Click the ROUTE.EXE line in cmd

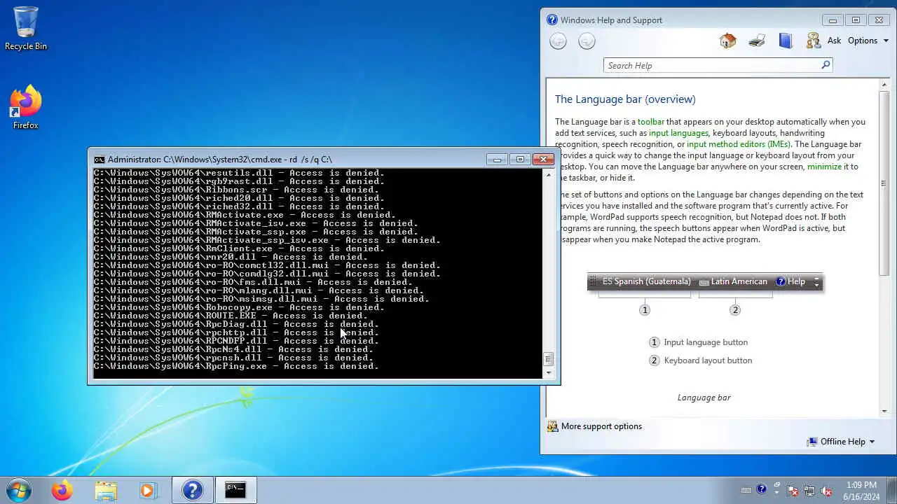(231, 316)
